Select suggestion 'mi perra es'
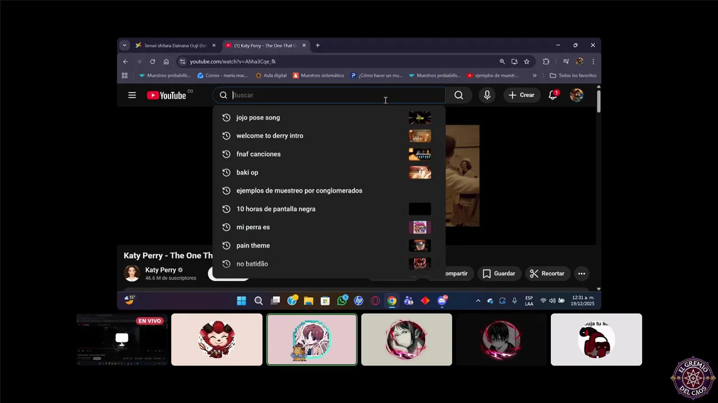 (329, 227)
